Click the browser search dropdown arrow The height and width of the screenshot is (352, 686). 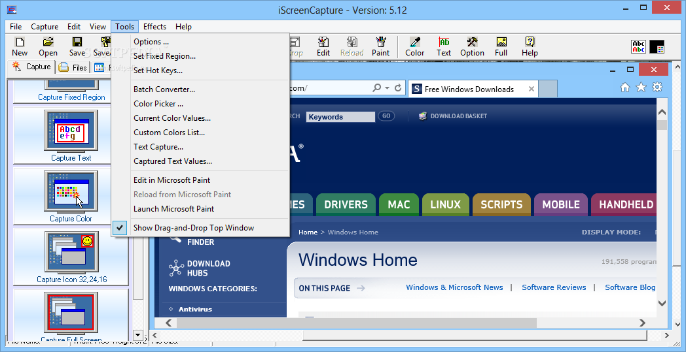tap(388, 88)
